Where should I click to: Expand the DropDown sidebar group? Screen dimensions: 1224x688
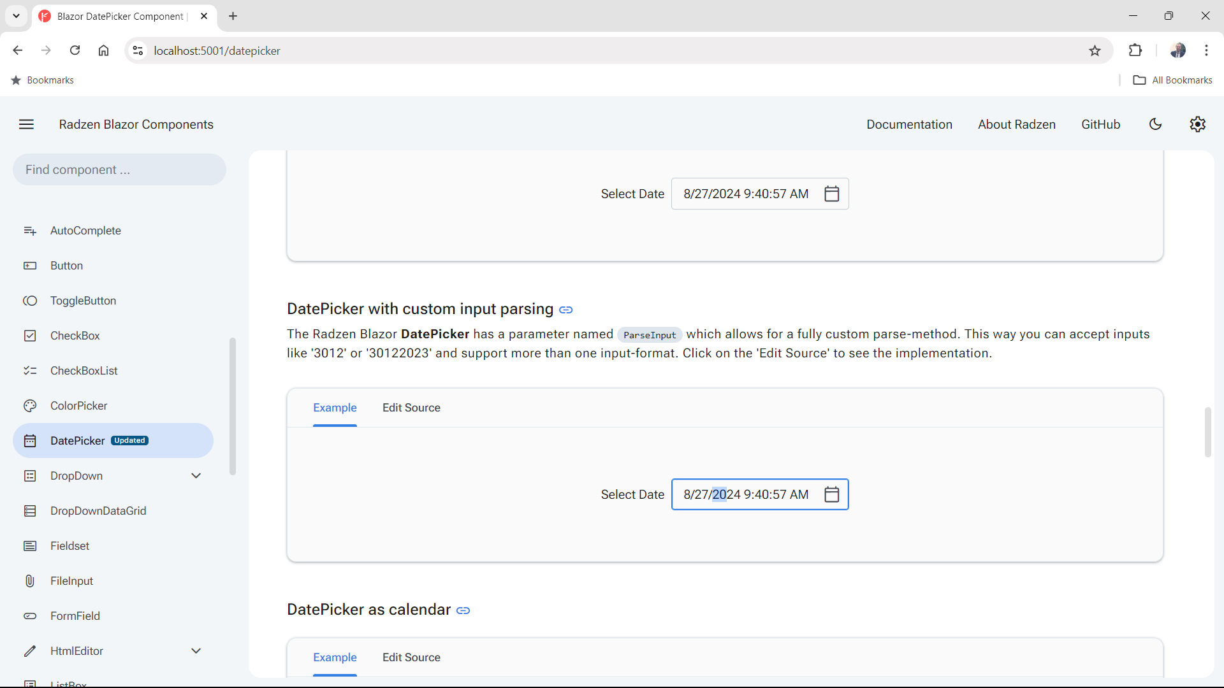(196, 476)
